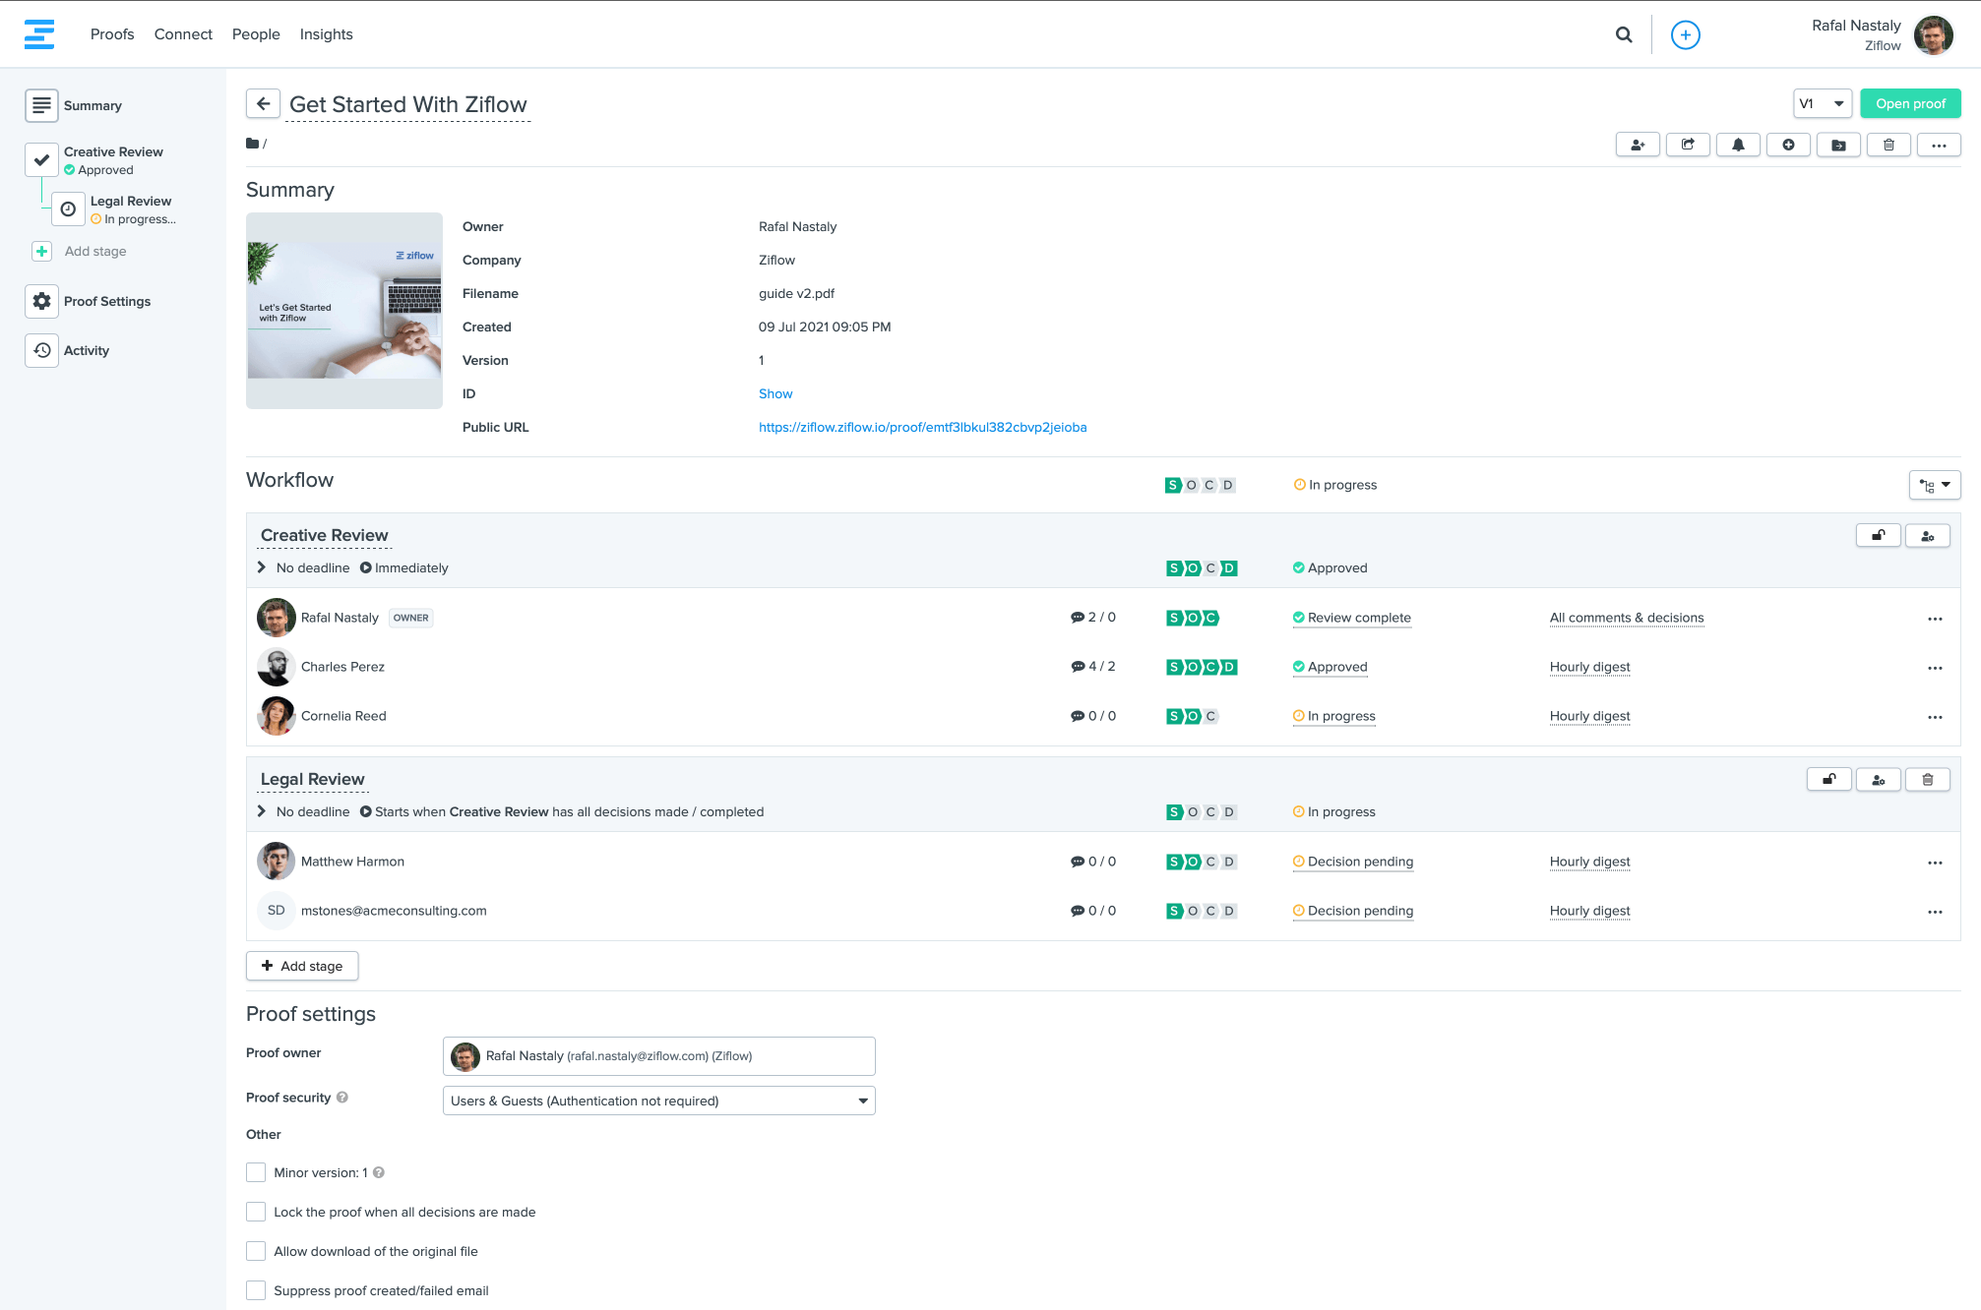Click the notification bell for this proof
Image resolution: width=1981 pixels, height=1310 pixels.
(1738, 145)
